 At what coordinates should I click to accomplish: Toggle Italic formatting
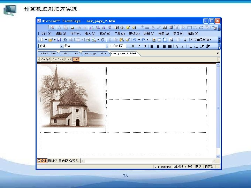[139, 46]
